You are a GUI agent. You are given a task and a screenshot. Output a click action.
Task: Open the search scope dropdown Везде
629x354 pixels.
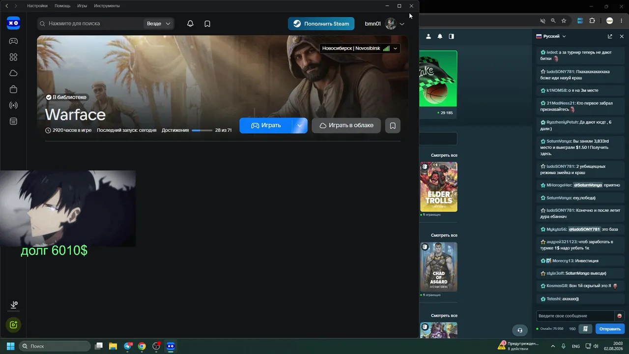(159, 24)
